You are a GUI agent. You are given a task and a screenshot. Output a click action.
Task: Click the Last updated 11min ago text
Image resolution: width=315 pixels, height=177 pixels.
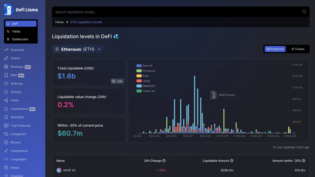293,147
